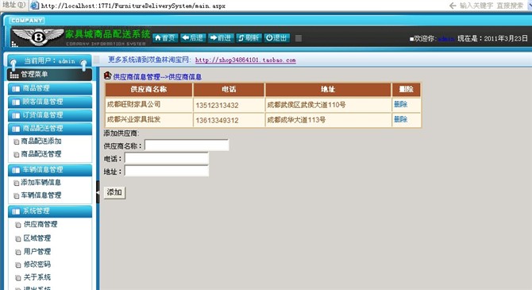Delete supplier 成都旺财家具公司
Screen dimensions: 532x290
(400, 104)
